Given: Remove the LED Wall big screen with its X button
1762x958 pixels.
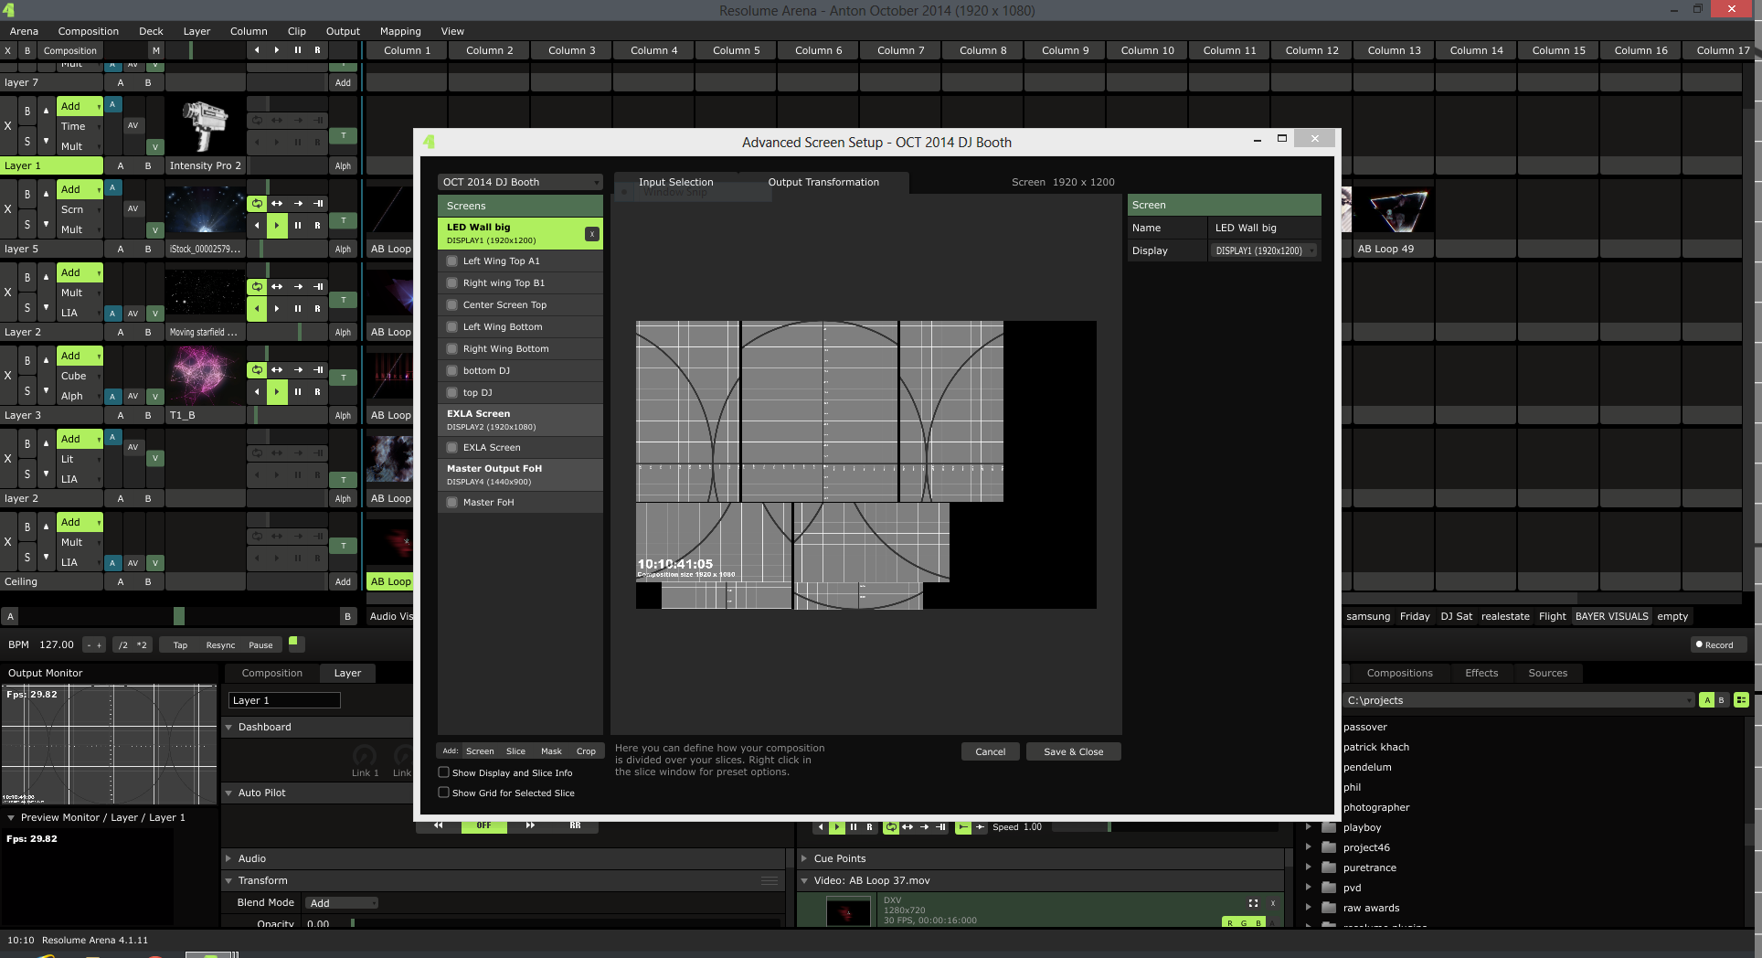Looking at the screenshot, I should [592, 234].
